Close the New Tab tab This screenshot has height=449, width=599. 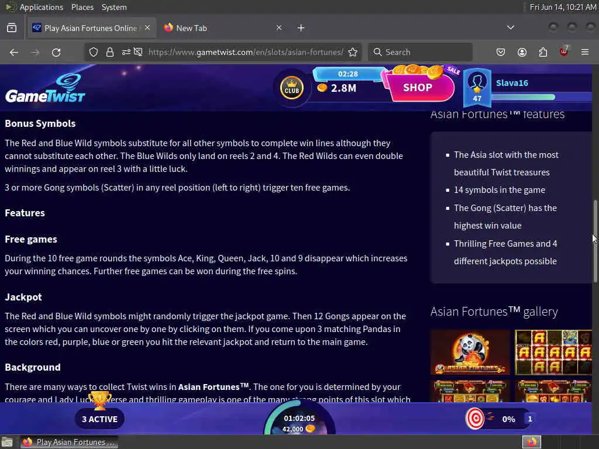tap(279, 28)
